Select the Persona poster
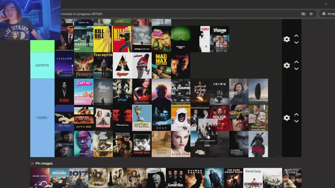The height and width of the screenshot is (188, 335). coord(122,118)
